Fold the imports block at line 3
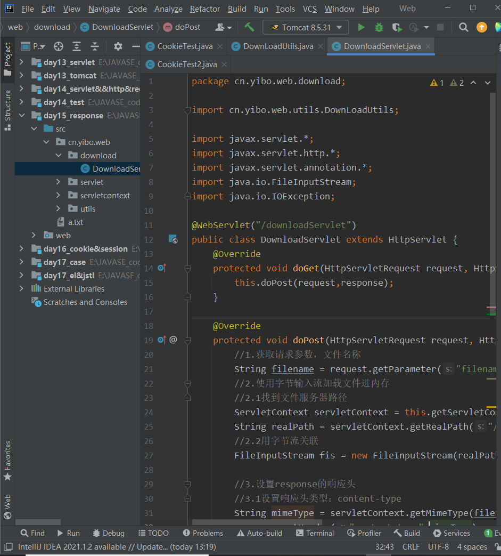 [x=187, y=111]
